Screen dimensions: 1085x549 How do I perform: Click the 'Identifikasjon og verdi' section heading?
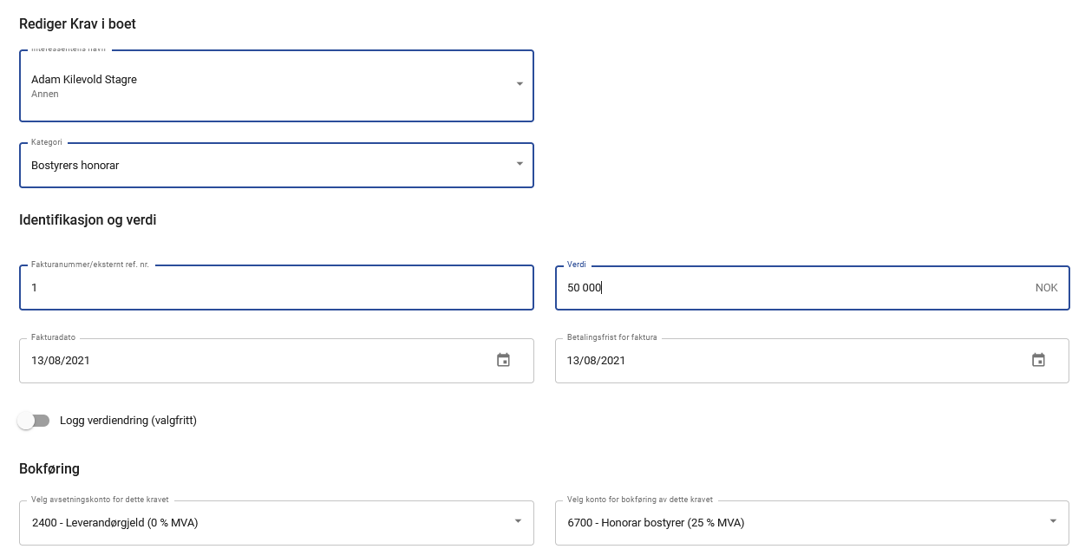tap(88, 220)
